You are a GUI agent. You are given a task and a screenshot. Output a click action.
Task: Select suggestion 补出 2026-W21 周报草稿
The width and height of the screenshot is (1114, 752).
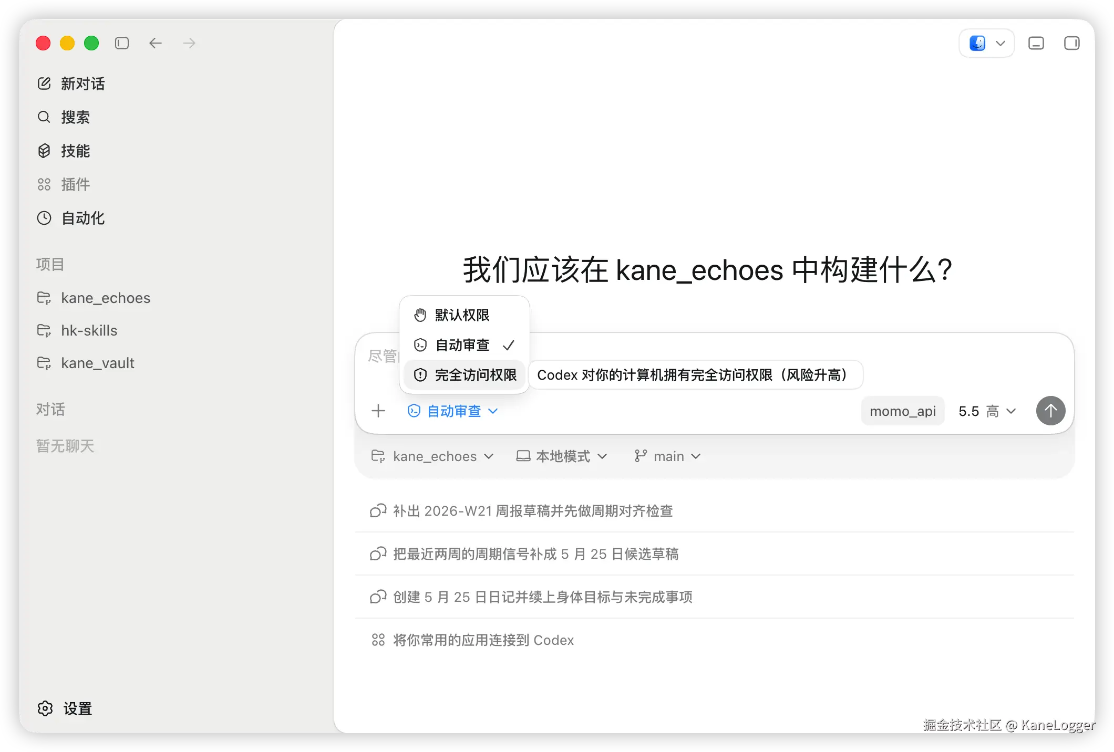715,511
